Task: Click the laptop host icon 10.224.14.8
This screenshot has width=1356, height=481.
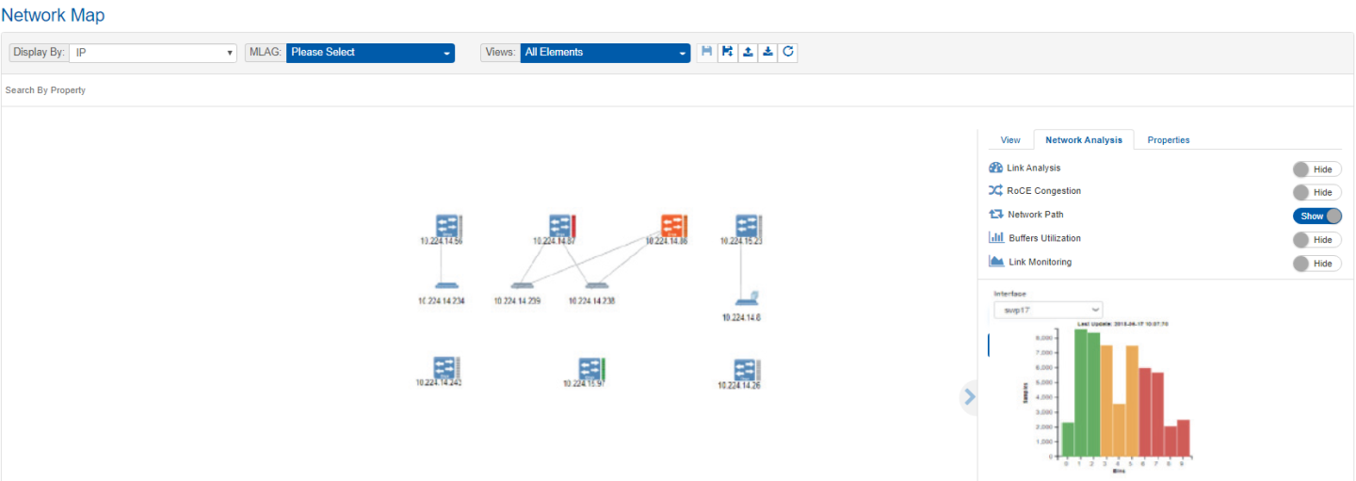Action: point(746,299)
